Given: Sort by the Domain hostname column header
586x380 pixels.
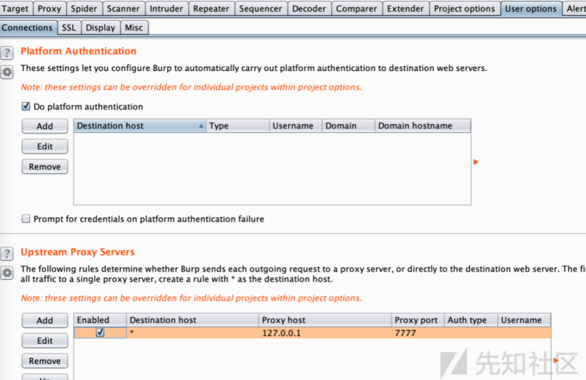Looking at the screenshot, I should [x=423, y=126].
